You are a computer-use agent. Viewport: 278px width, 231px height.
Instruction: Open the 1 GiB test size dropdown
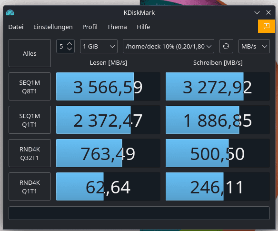pyautogui.click(x=99, y=46)
